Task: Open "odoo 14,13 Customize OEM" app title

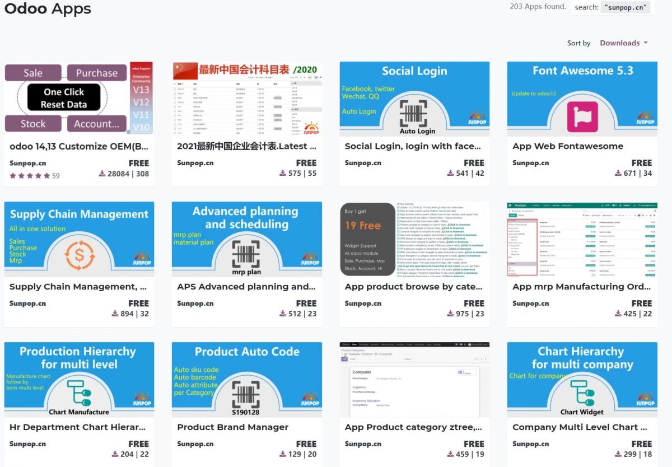Action: coord(79,146)
